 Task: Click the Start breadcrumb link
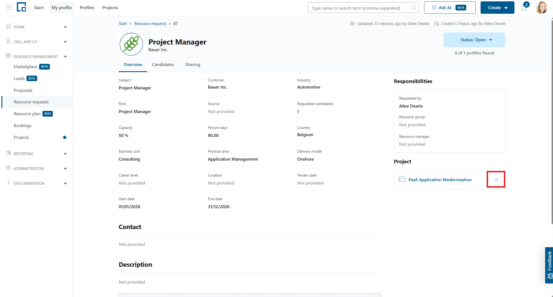[123, 24]
